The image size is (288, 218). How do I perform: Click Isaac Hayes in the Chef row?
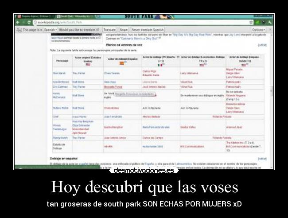coord(79,117)
